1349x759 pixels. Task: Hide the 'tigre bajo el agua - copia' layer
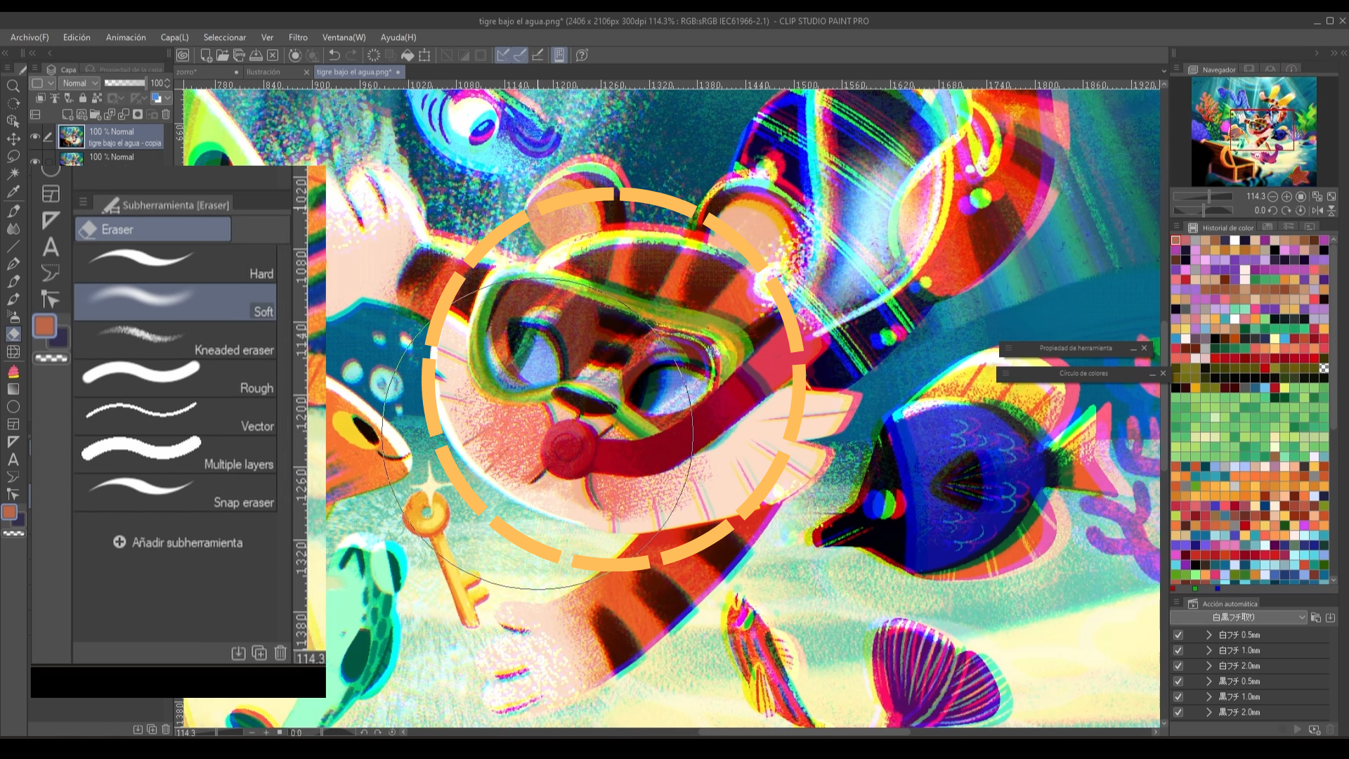tap(34, 137)
